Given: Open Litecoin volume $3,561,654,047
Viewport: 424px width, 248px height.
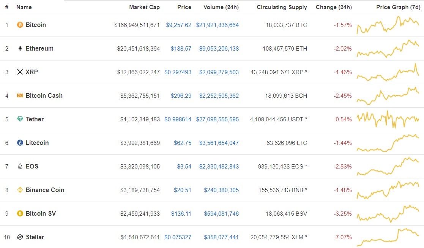Looking at the screenshot, I should coord(219,143).
